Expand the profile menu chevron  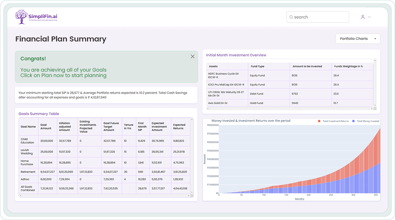pyautogui.click(x=369, y=17)
